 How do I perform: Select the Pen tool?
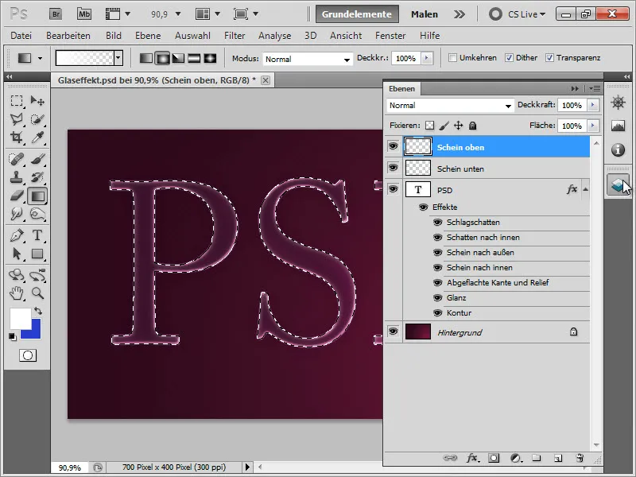tap(17, 235)
